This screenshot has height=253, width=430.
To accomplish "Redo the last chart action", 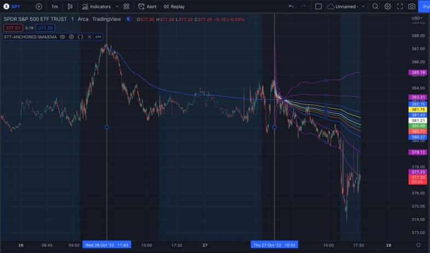I will [303, 7].
